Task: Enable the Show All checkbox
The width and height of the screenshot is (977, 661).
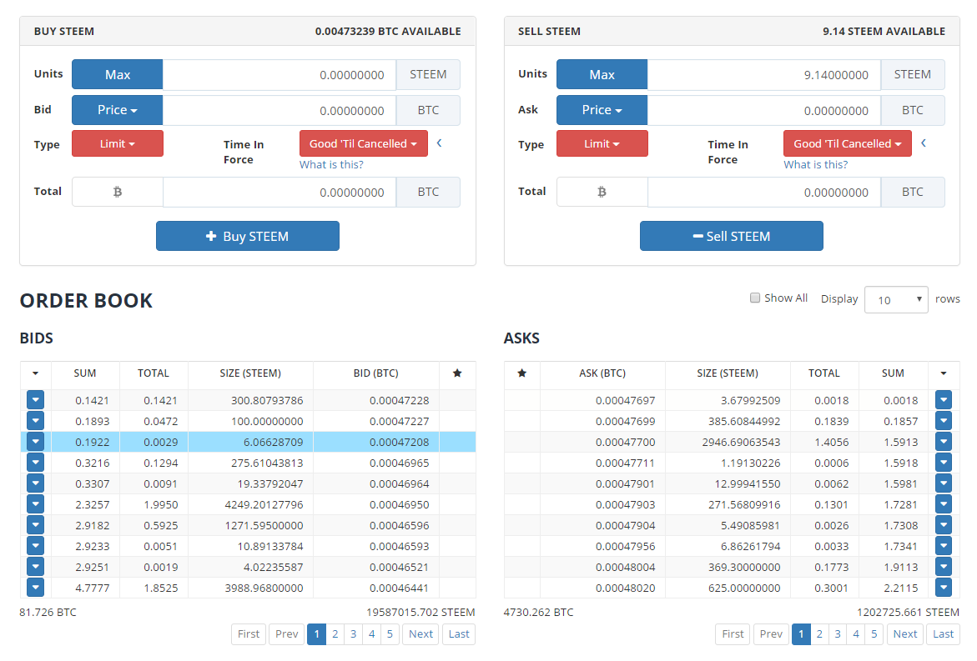Action: coord(754,298)
